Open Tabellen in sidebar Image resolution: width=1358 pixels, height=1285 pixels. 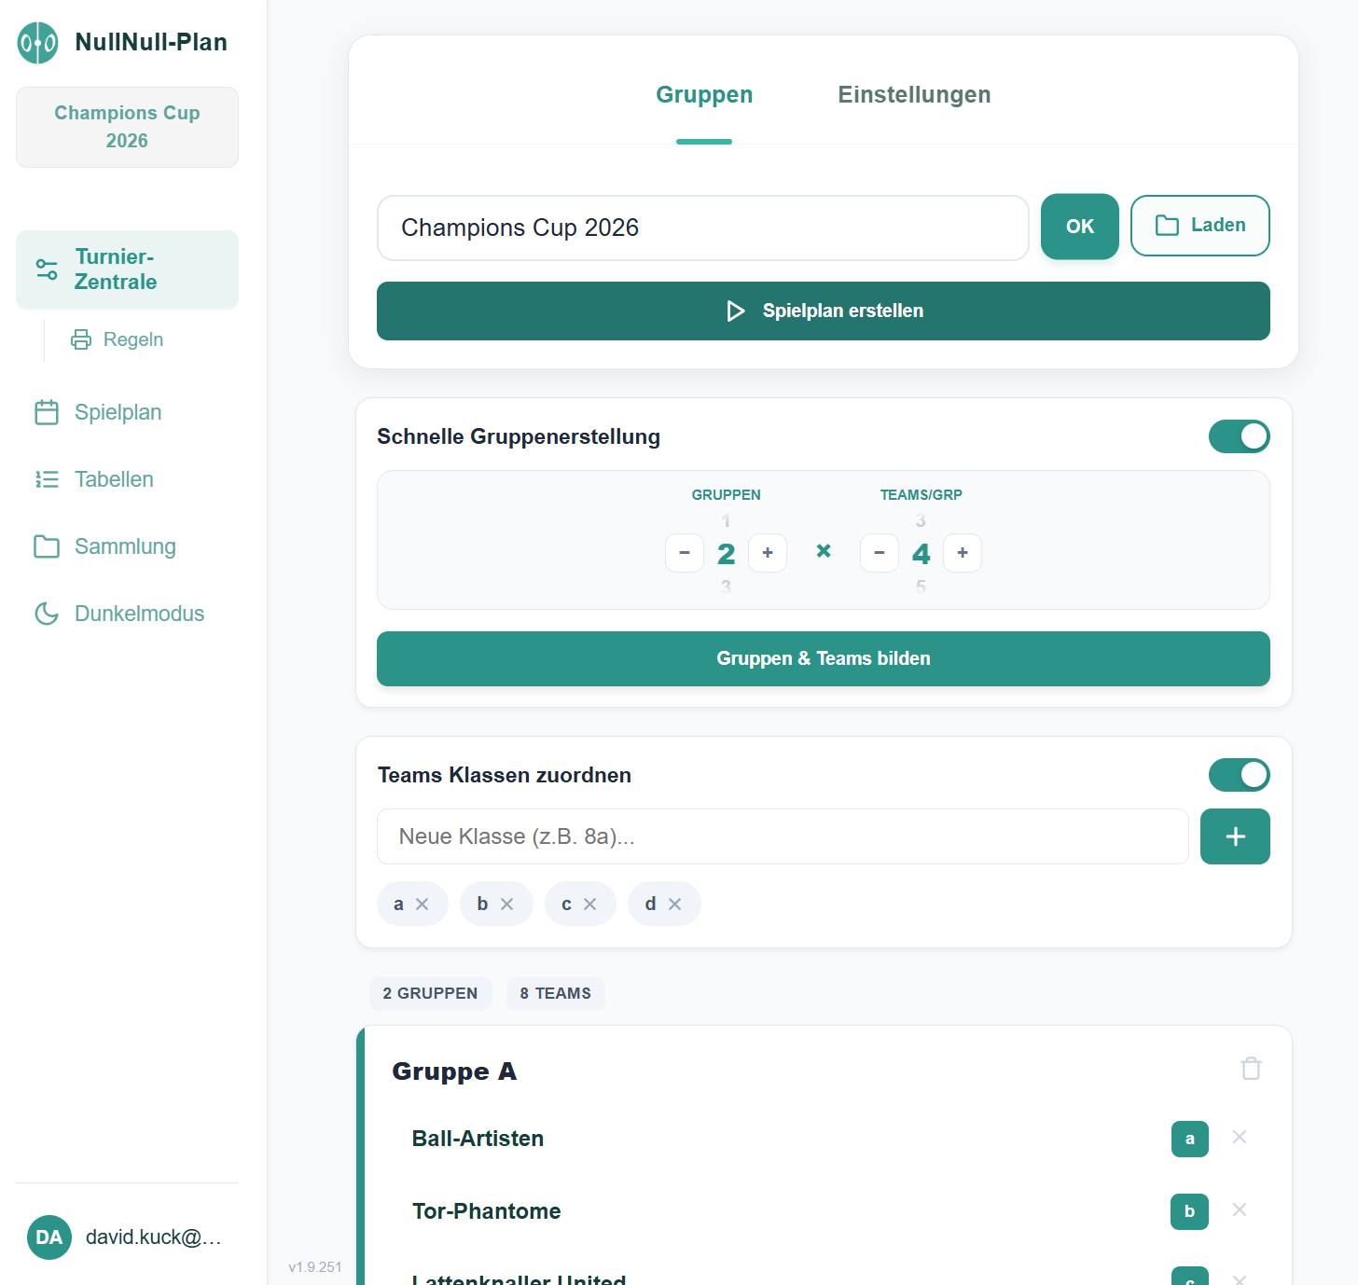click(114, 479)
